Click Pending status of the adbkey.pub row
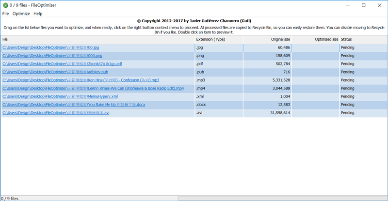The image size is (388, 201). (347, 72)
